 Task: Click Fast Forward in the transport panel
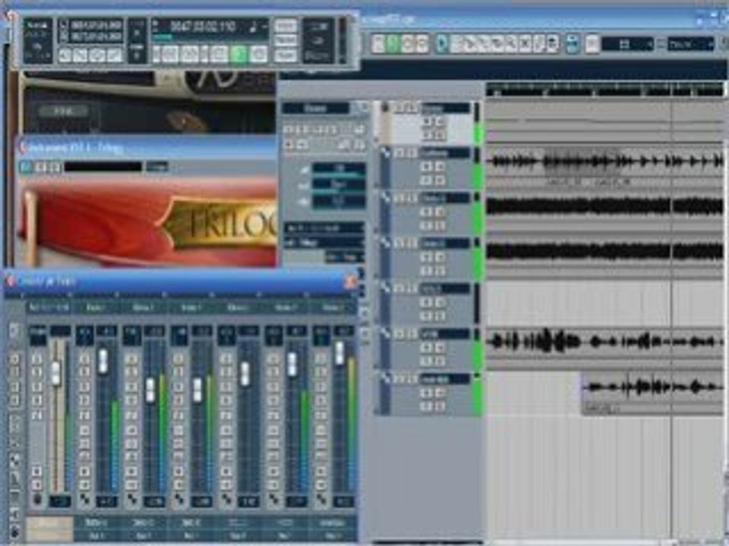189,55
